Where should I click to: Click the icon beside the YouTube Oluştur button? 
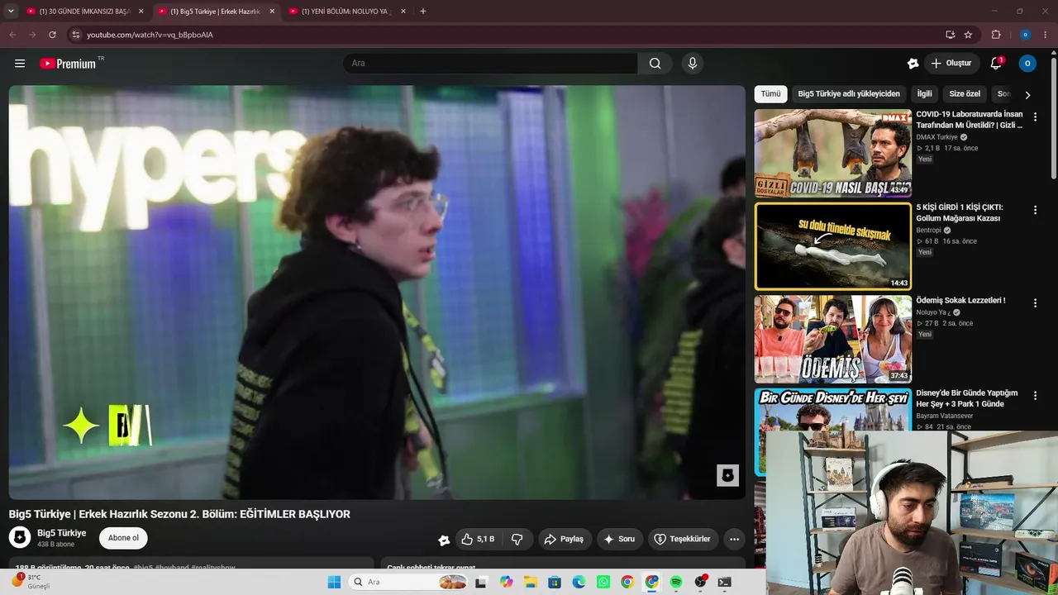[x=913, y=64]
